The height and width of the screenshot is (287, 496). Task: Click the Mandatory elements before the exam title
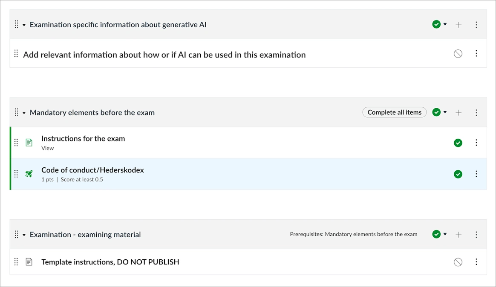(92, 112)
